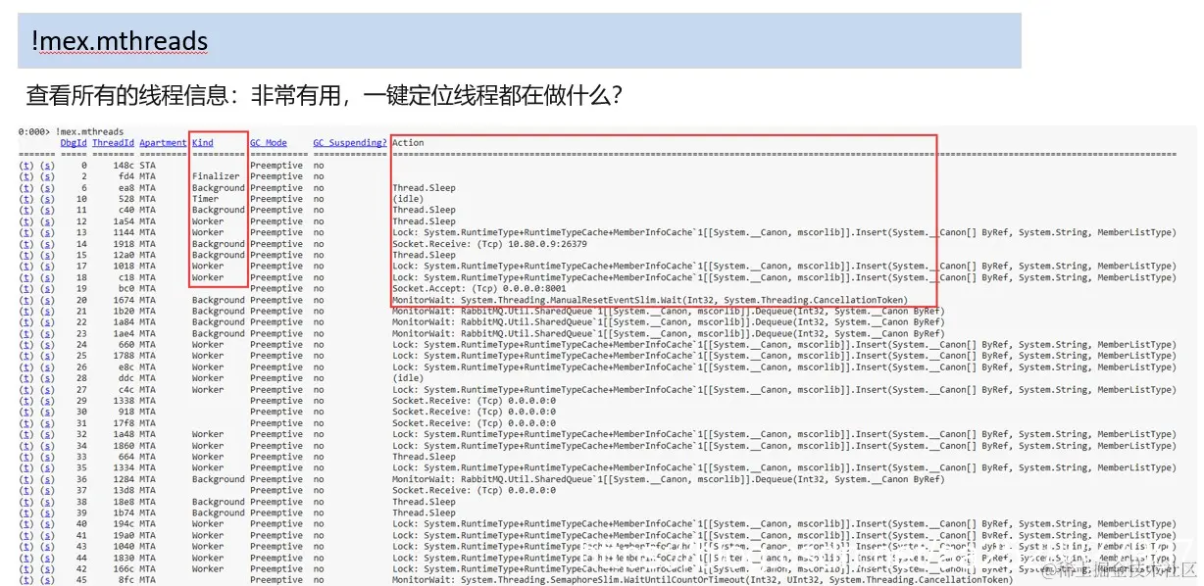
Task: Click (t) for thread id 18e8
Action: (26, 502)
